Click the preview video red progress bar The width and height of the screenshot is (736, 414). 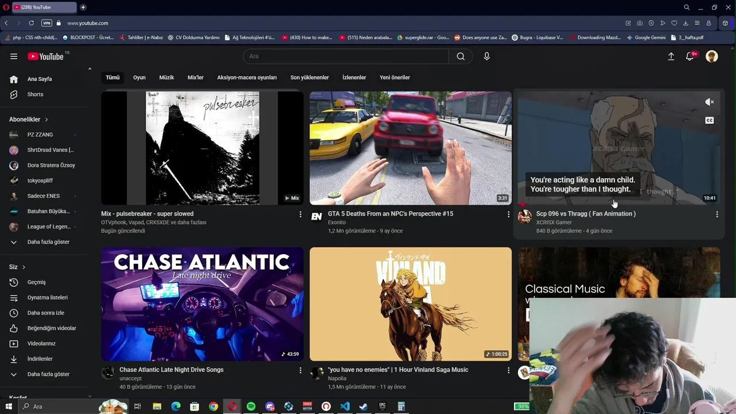click(x=522, y=204)
